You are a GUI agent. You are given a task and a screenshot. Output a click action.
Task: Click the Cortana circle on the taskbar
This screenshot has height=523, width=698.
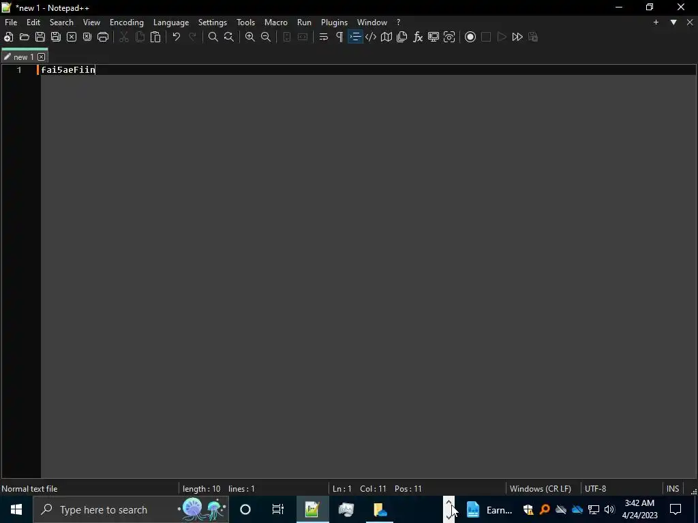(245, 509)
